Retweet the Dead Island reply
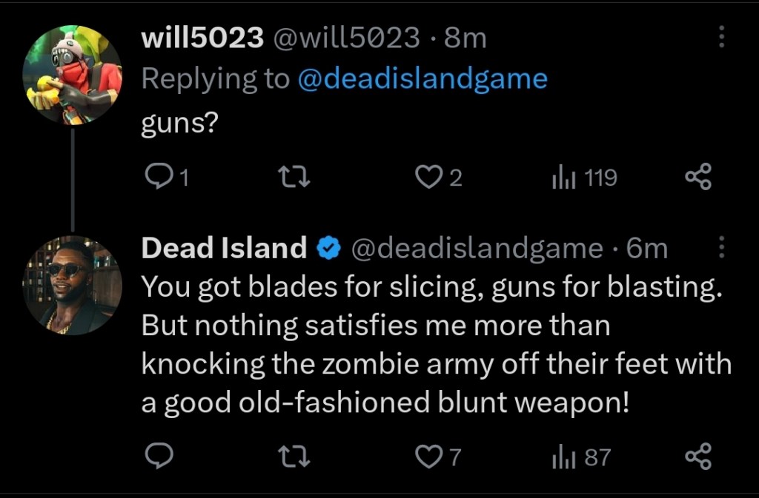759x498 pixels. point(293,457)
